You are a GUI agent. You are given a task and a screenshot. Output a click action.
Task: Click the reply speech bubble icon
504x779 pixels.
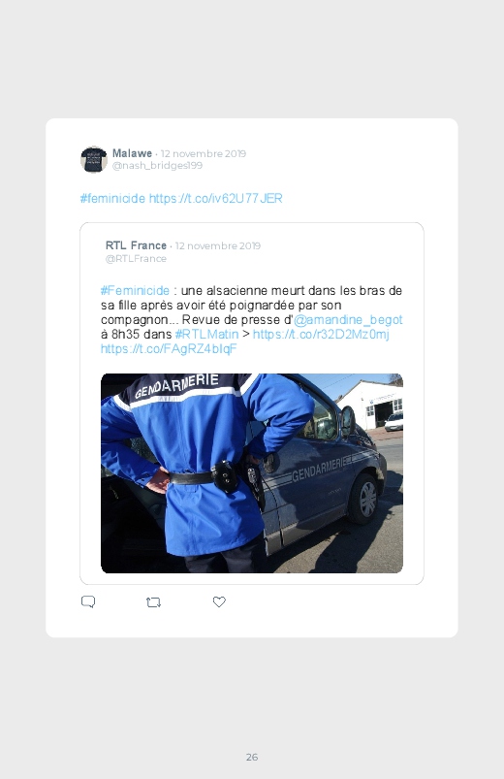tap(88, 601)
